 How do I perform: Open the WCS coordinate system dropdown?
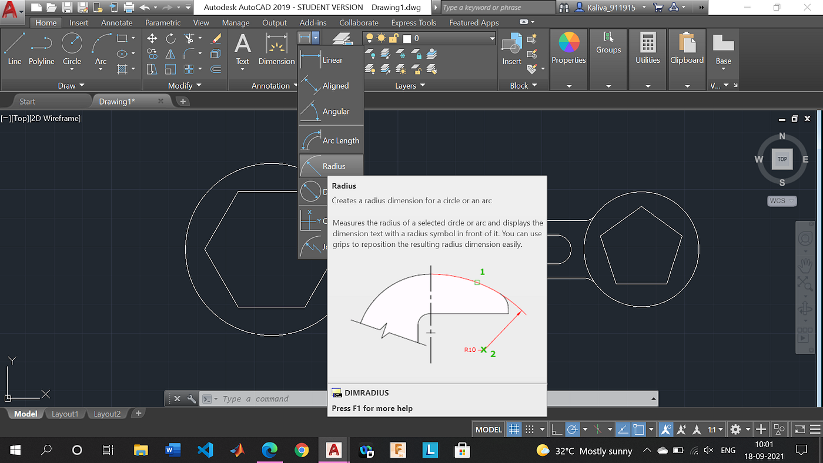tap(782, 201)
